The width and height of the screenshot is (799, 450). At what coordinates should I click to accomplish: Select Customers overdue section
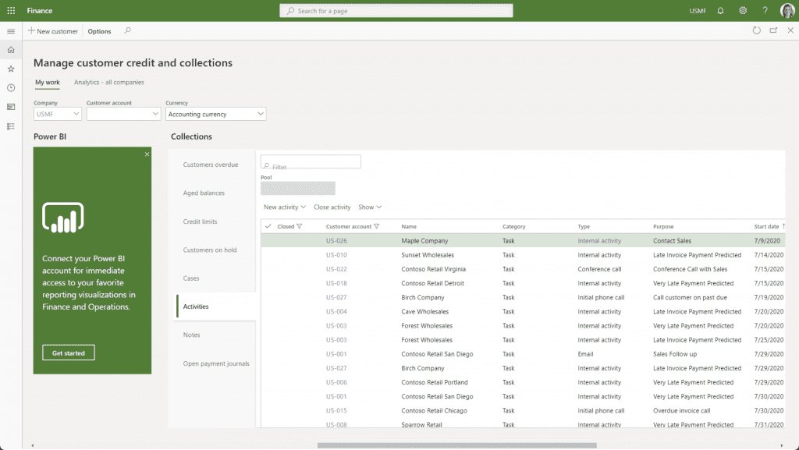pyautogui.click(x=211, y=165)
